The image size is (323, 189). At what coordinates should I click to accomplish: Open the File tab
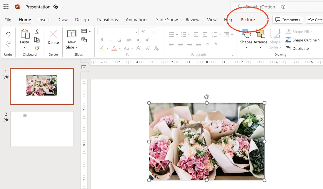pyautogui.click(x=8, y=20)
